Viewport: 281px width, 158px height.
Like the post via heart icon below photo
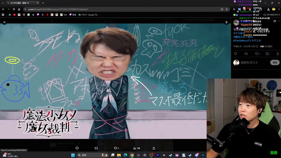(115, 148)
